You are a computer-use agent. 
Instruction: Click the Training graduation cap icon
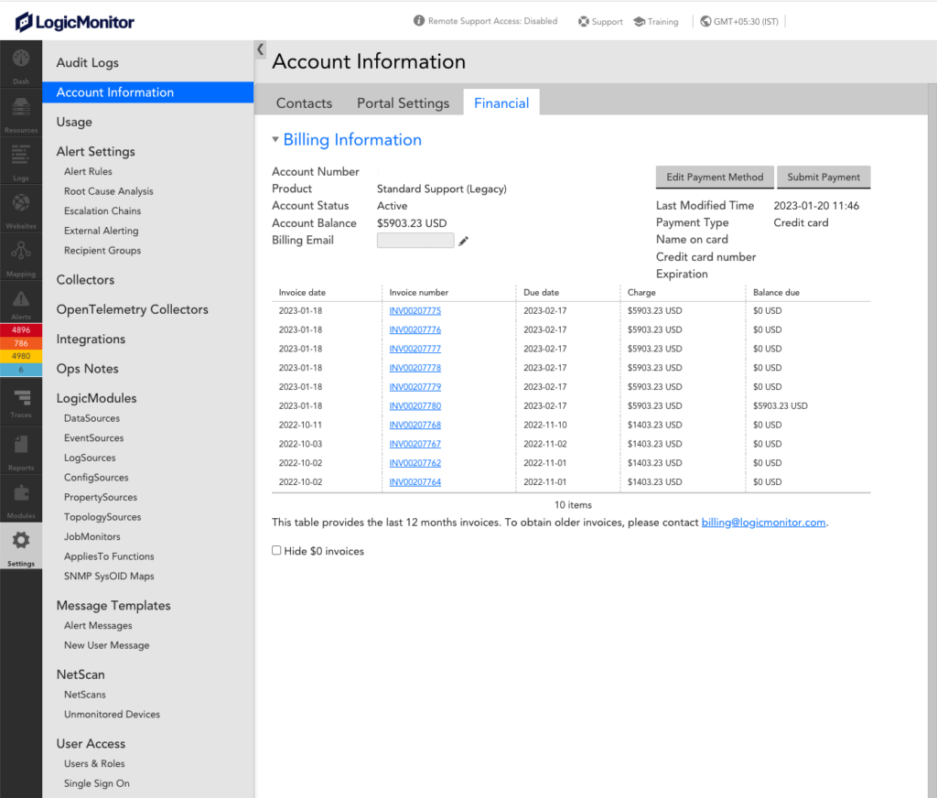pyautogui.click(x=639, y=22)
